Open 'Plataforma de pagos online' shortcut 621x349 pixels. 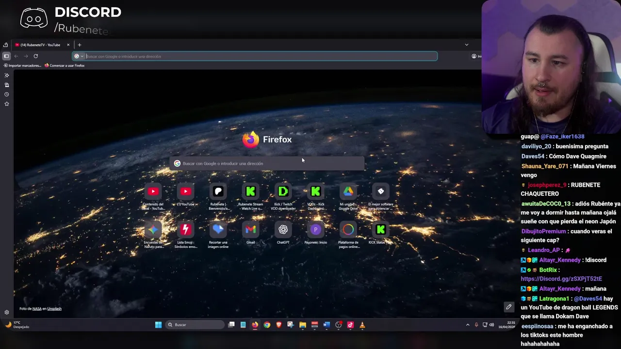(x=348, y=235)
